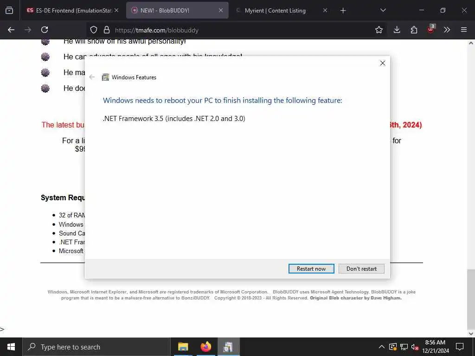
Task: Click the Type here to search box
Action: point(96,347)
